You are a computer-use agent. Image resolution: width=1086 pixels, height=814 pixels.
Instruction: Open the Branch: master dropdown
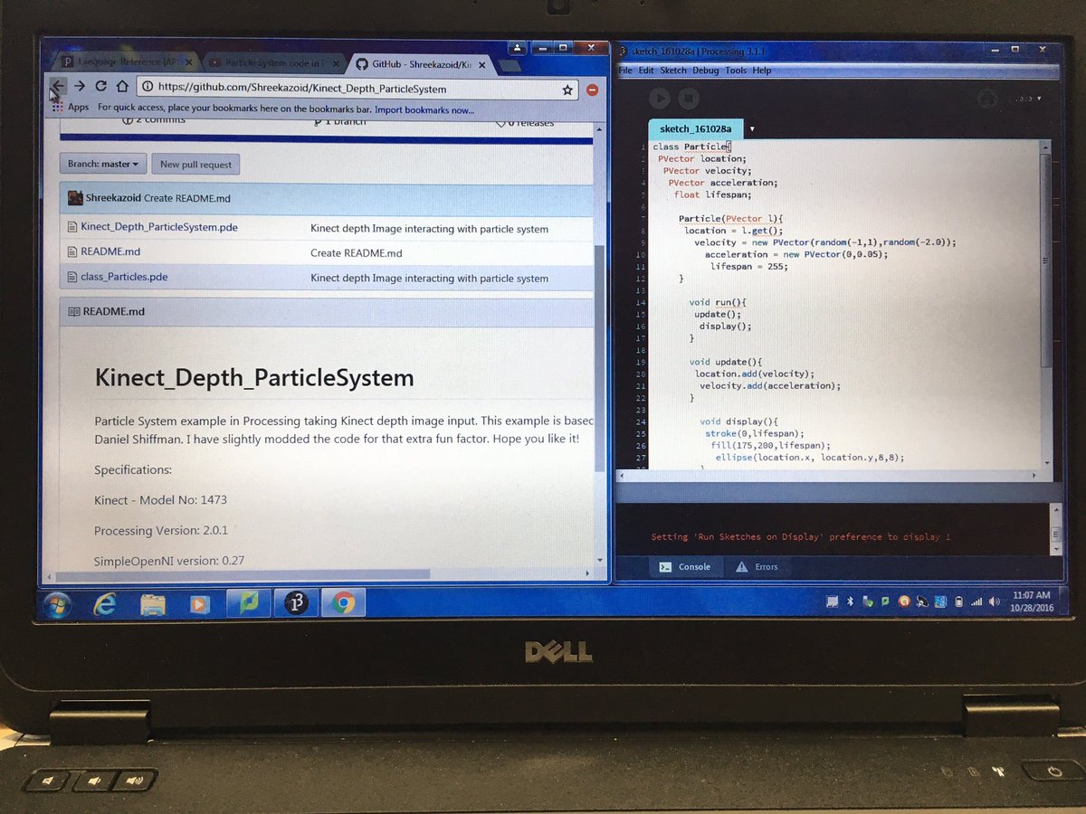coord(104,164)
